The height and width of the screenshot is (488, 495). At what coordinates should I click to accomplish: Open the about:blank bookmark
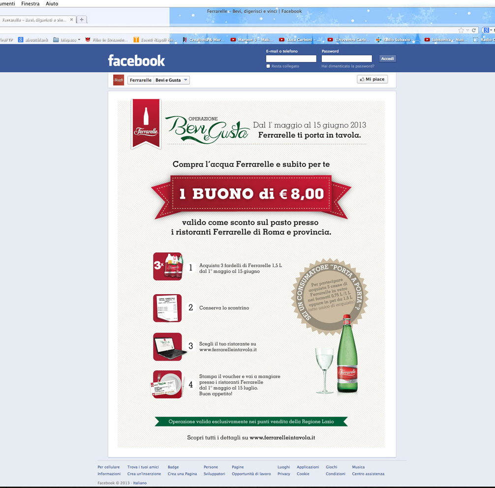pyautogui.click(x=33, y=40)
